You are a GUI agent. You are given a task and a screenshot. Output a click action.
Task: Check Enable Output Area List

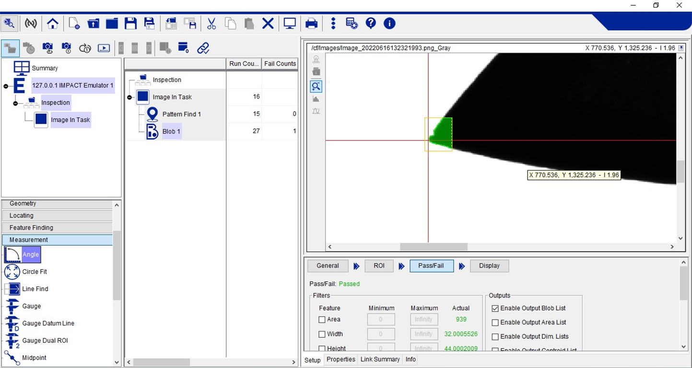pos(495,322)
